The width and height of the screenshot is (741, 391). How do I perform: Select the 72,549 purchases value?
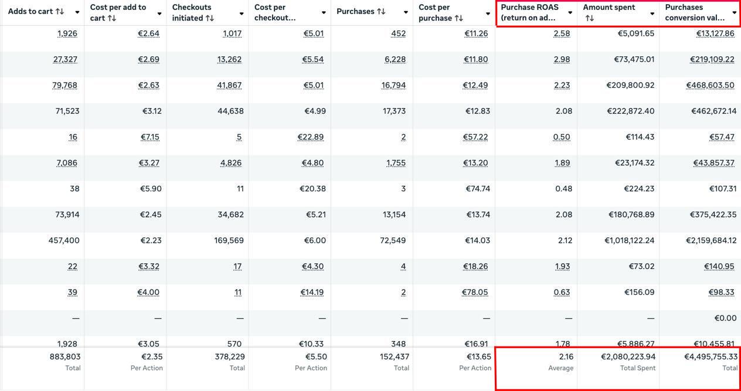pos(394,240)
